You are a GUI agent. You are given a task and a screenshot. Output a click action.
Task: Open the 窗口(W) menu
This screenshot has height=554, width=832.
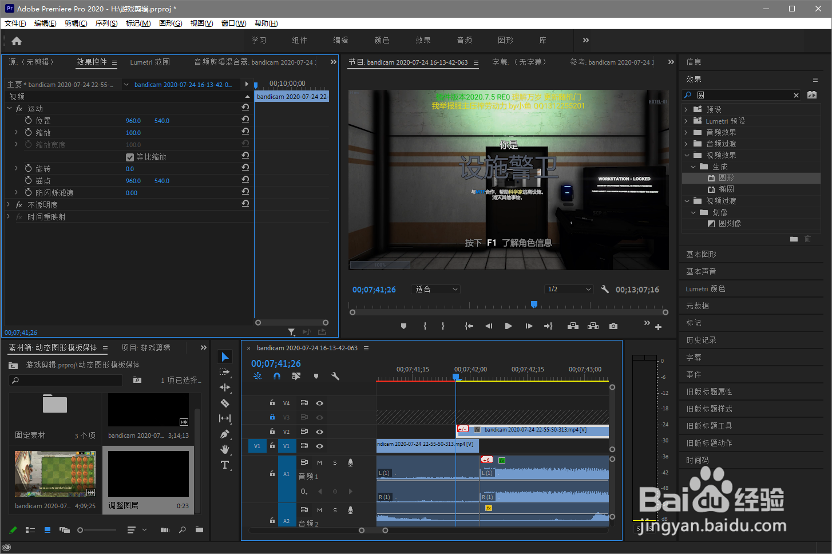click(x=233, y=23)
